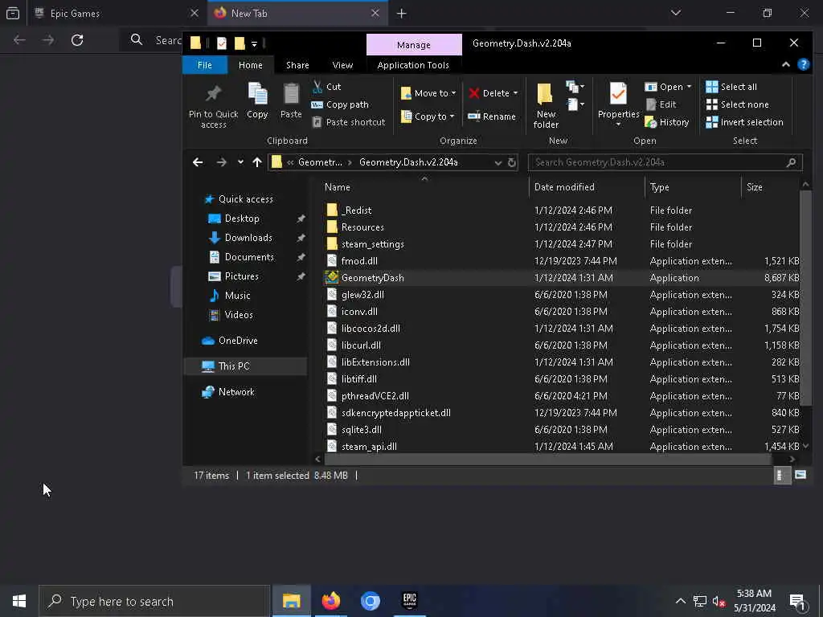Open Explorer Help question icon
This screenshot has height=617, width=823.
[x=803, y=64]
